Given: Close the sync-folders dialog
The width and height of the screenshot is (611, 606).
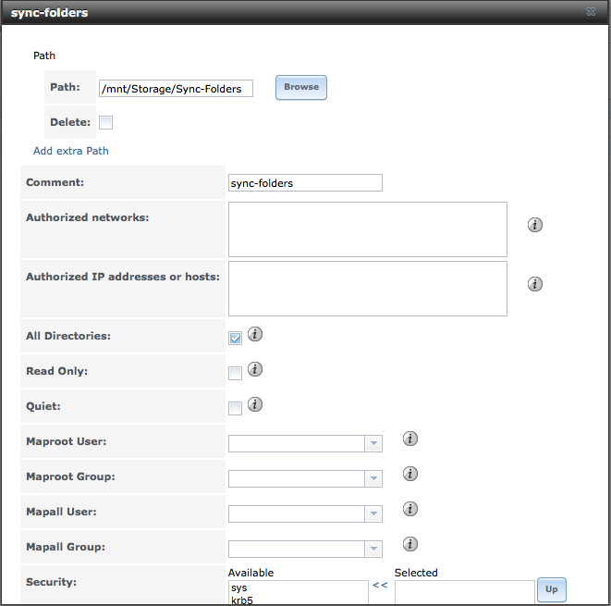Looking at the screenshot, I should click(591, 12).
